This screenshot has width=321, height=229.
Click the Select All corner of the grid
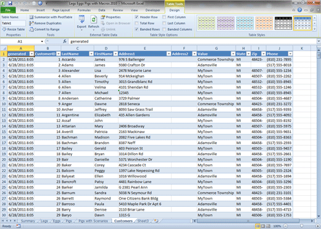coord(4,49)
